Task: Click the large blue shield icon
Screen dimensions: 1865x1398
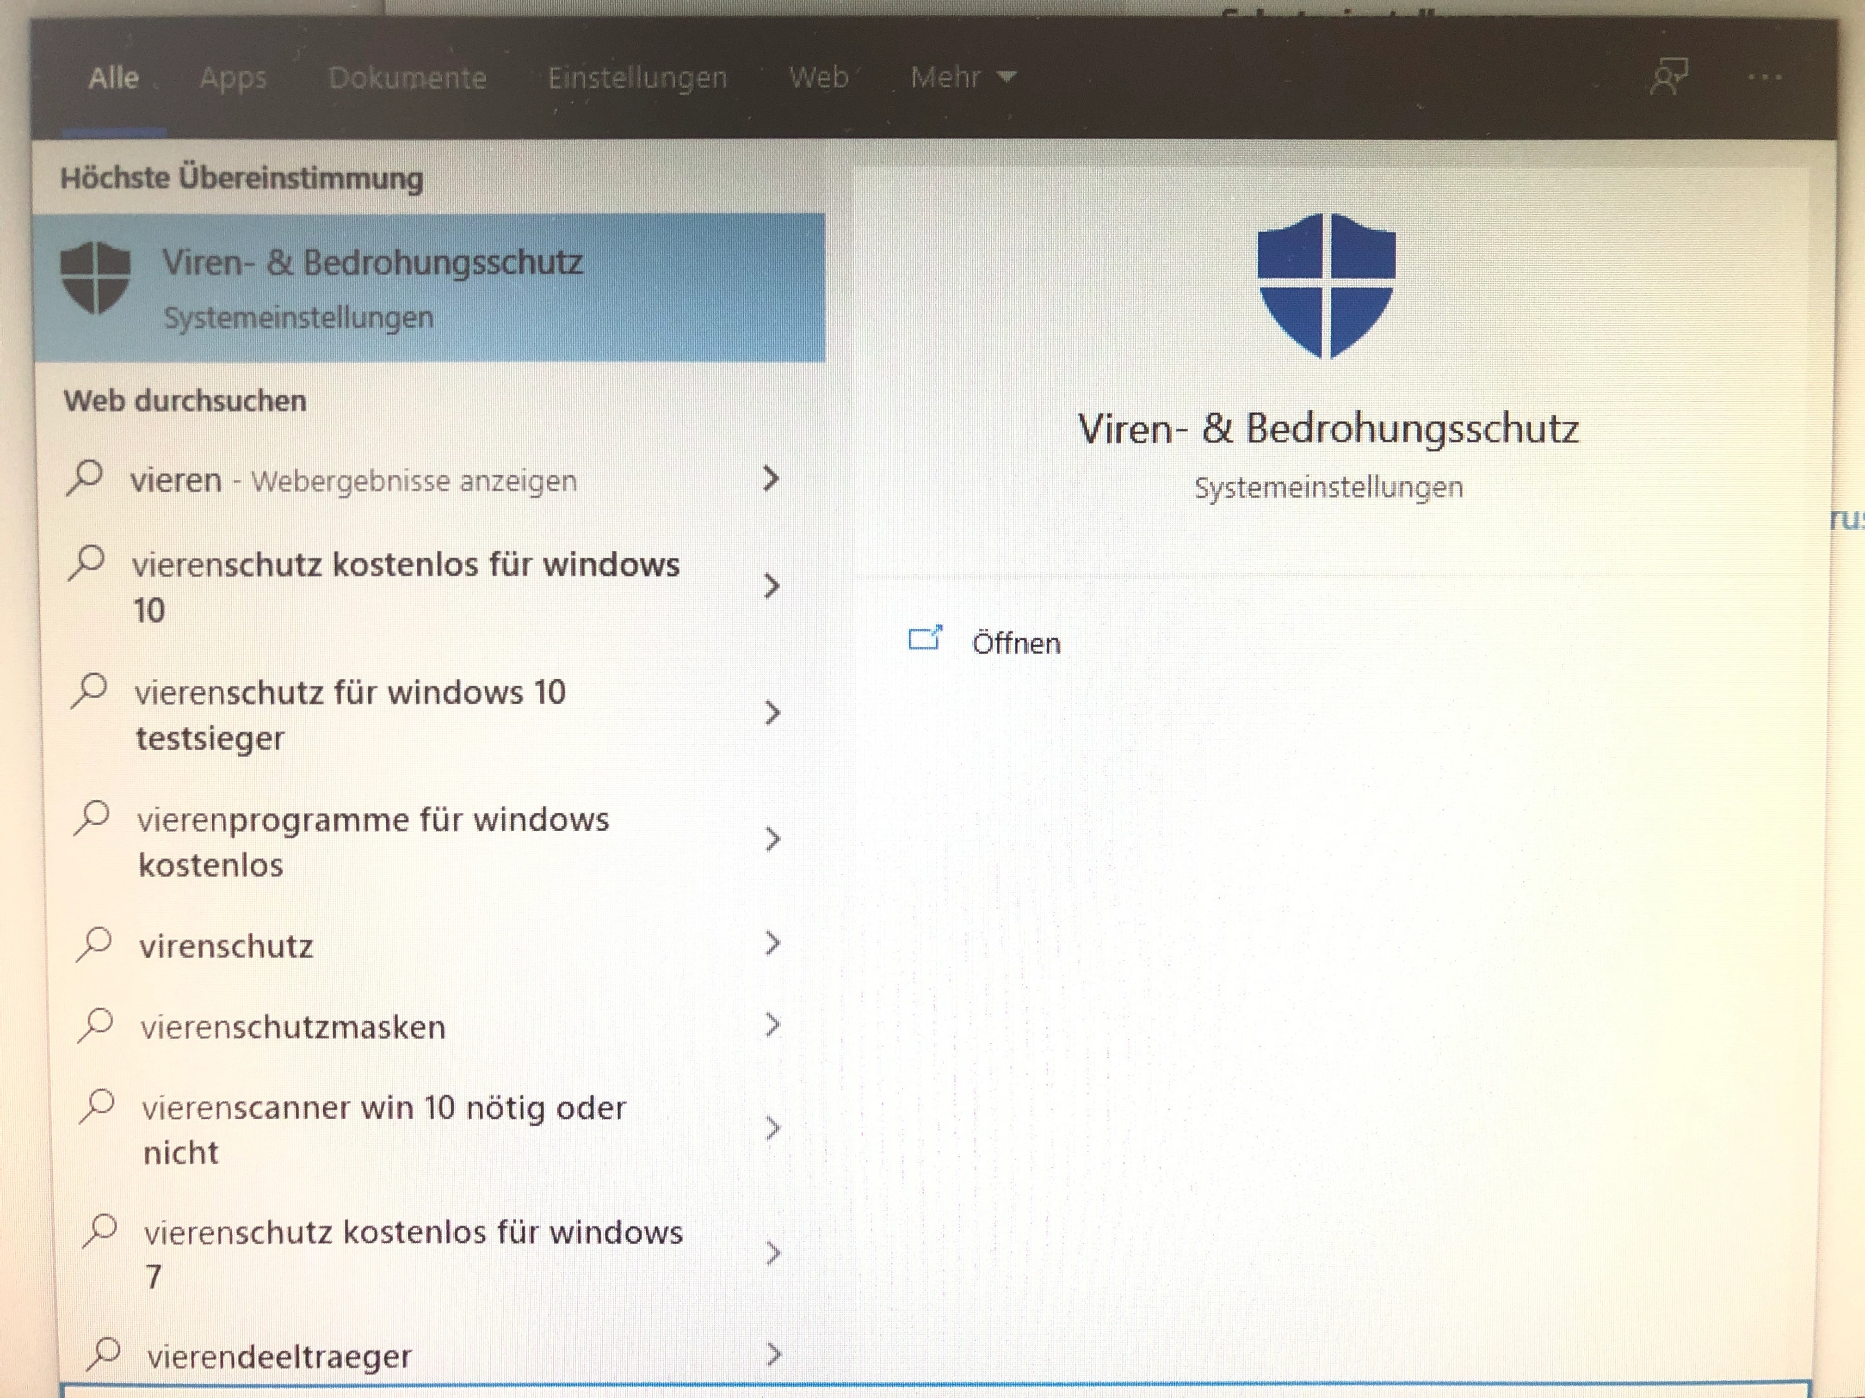Action: coord(1325,285)
